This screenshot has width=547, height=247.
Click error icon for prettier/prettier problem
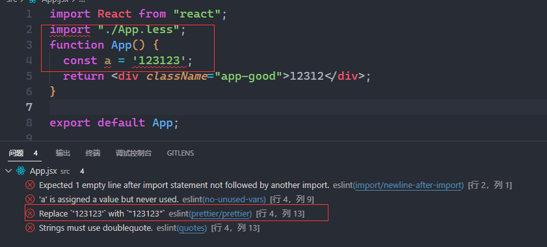(x=31, y=213)
